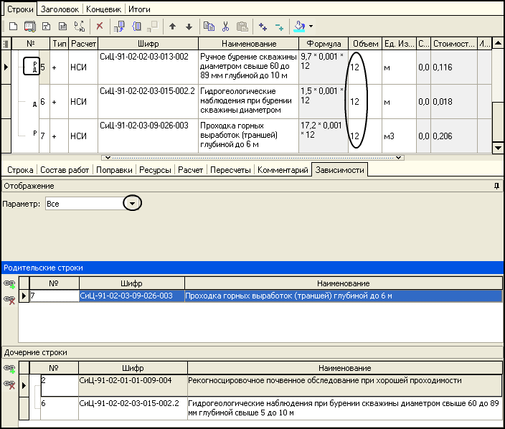Screen dimensions: 505x429
Task: Click the teal minus-plus icon
Action: click(x=279, y=27)
